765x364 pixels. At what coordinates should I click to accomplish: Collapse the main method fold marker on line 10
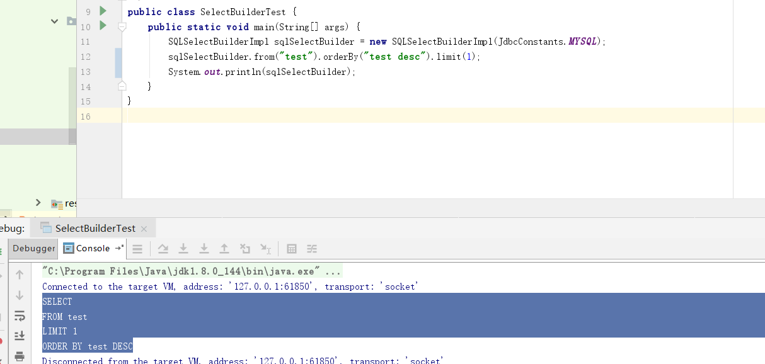pos(122,27)
